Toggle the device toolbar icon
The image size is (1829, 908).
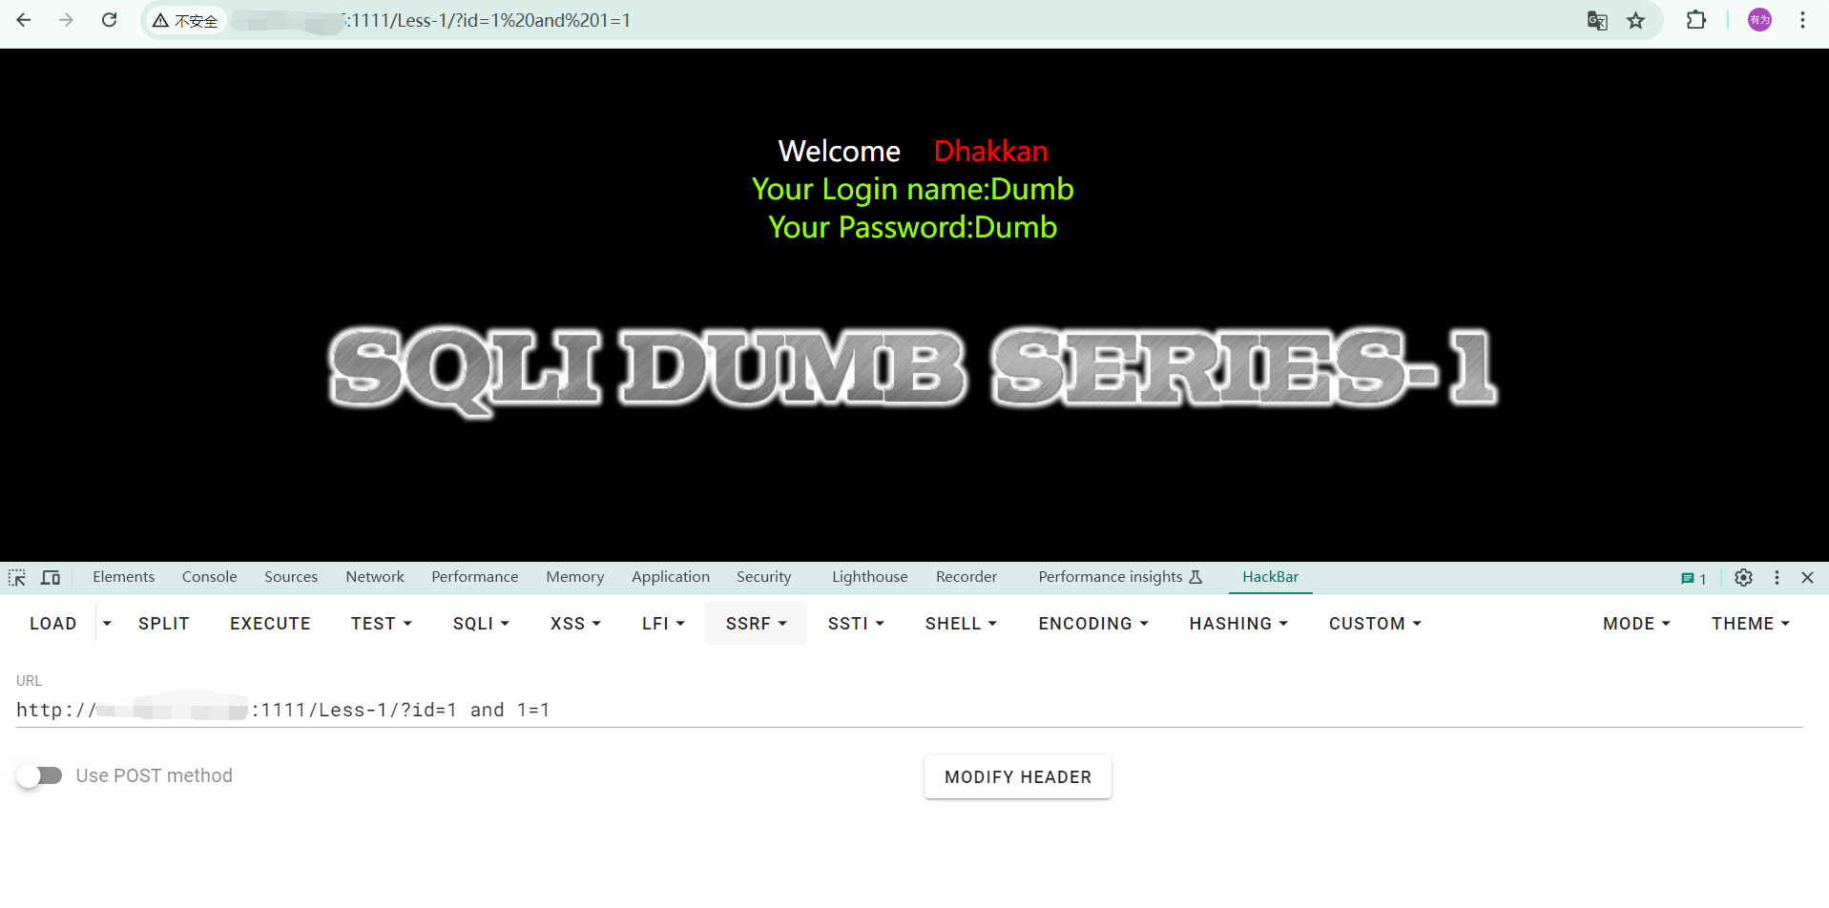[x=51, y=577]
